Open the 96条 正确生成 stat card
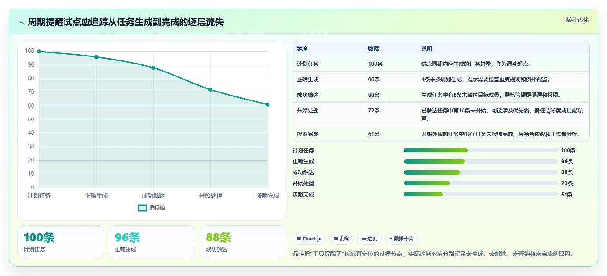 pyautogui.click(x=152, y=242)
